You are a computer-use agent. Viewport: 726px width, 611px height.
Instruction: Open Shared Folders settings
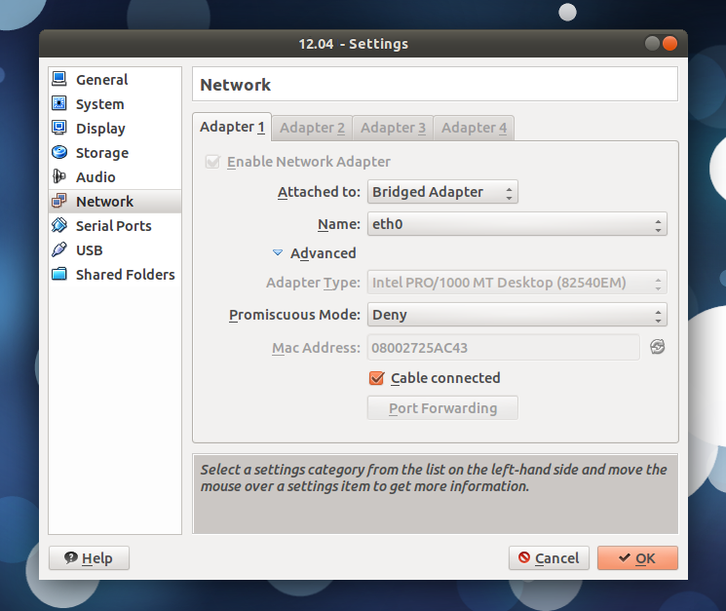[x=115, y=275]
